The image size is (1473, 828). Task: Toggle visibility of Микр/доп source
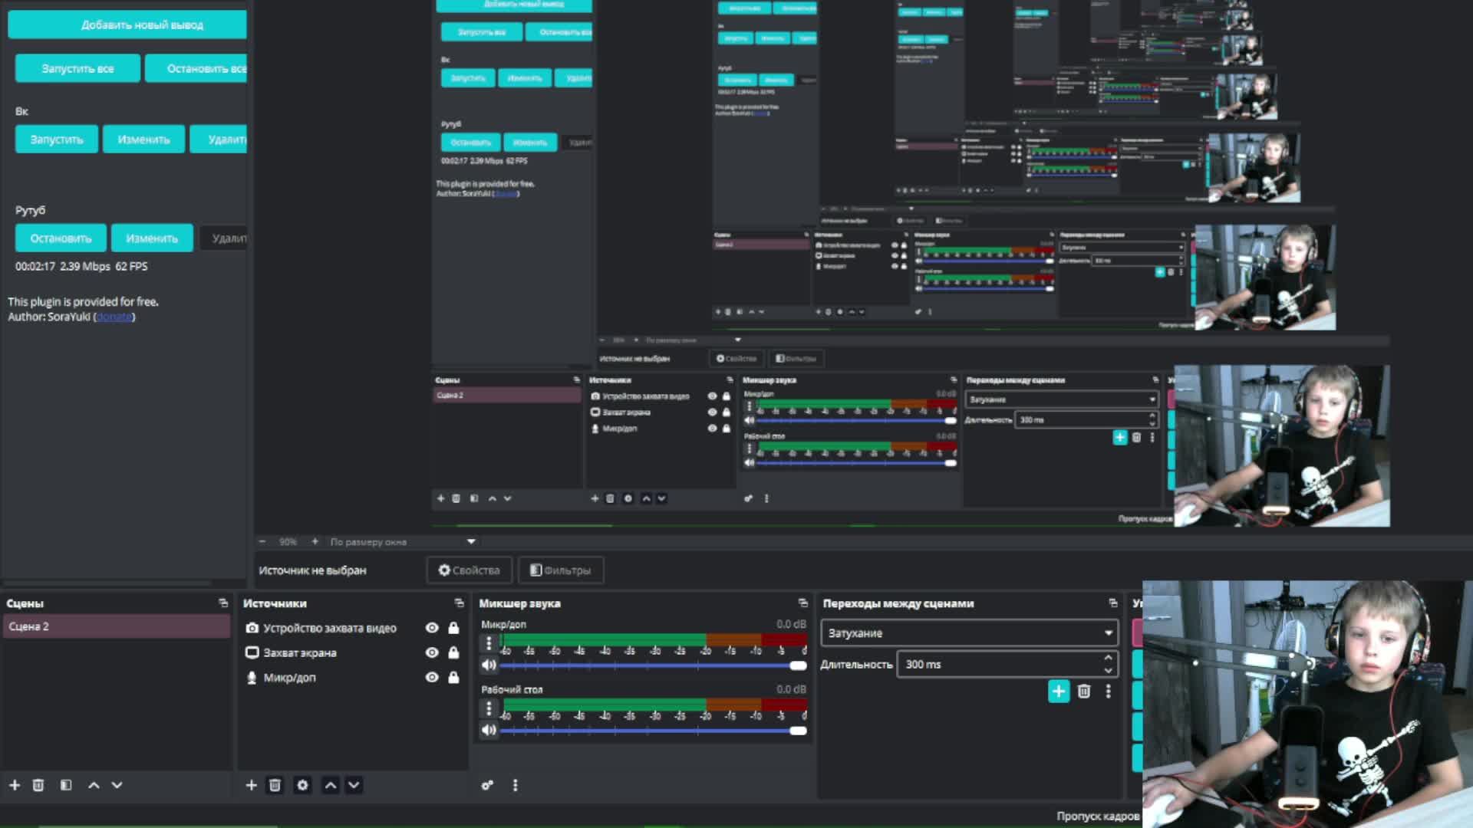432,677
